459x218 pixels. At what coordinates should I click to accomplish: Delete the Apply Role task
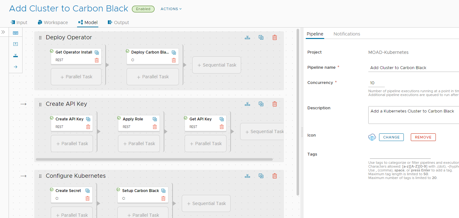(155, 127)
